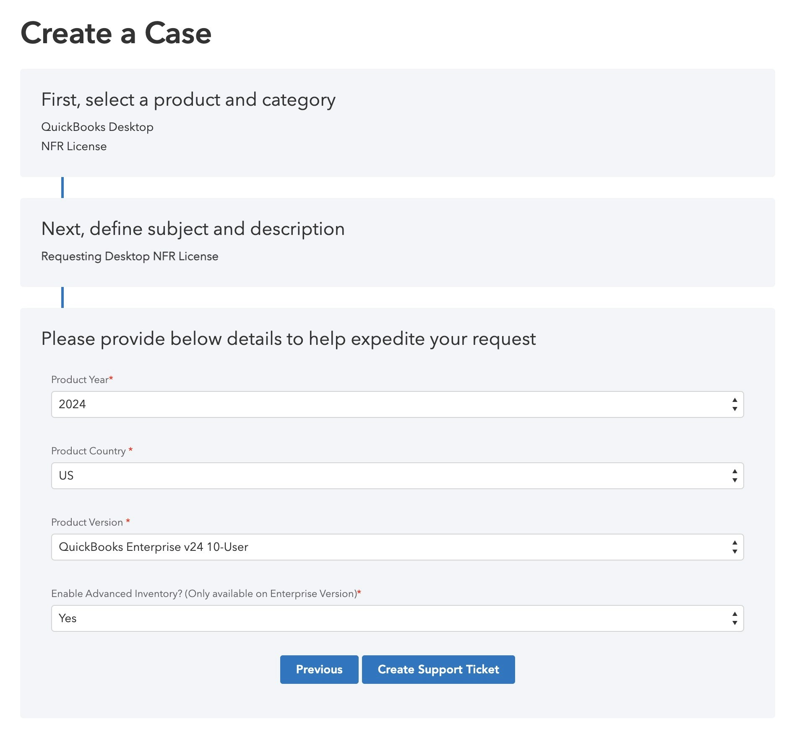802x756 pixels.
Task: Click the 'NFR License' category text
Action: coord(74,146)
